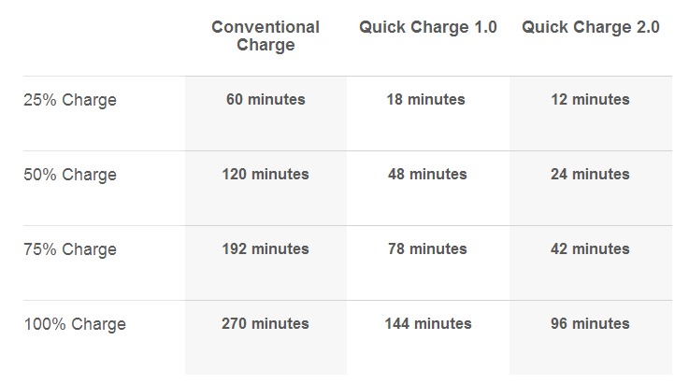Select the 100% Charge row label
The width and height of the screenshot is (689, 383).
74,324
